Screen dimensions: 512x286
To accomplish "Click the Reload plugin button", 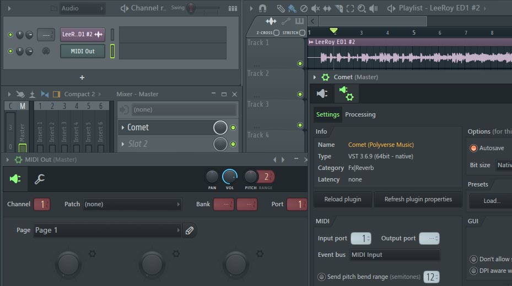I will click(x=342, y=199).
